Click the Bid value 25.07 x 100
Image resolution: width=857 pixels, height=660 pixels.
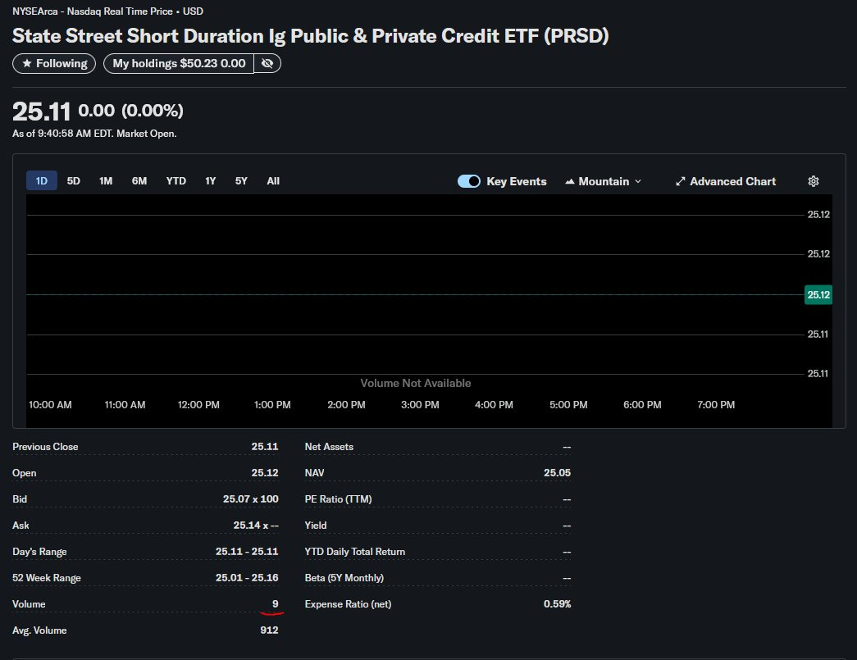[250, 499]
